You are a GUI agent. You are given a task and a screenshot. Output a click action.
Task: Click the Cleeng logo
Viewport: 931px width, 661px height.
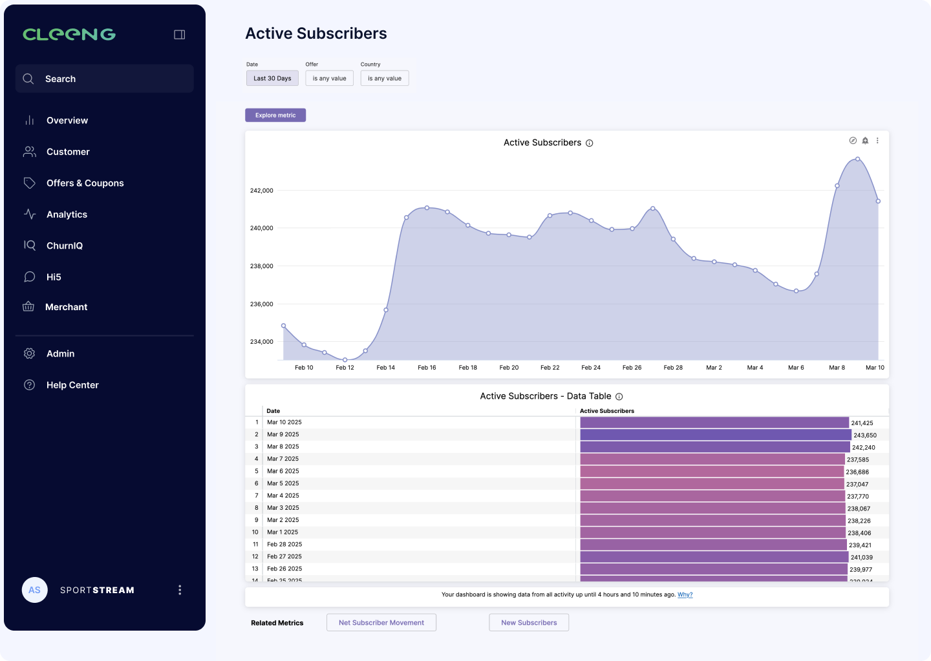click(x=69, y=34)
